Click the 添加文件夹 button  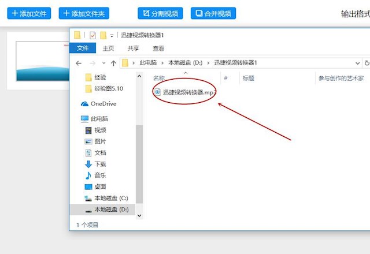point(84,13)
